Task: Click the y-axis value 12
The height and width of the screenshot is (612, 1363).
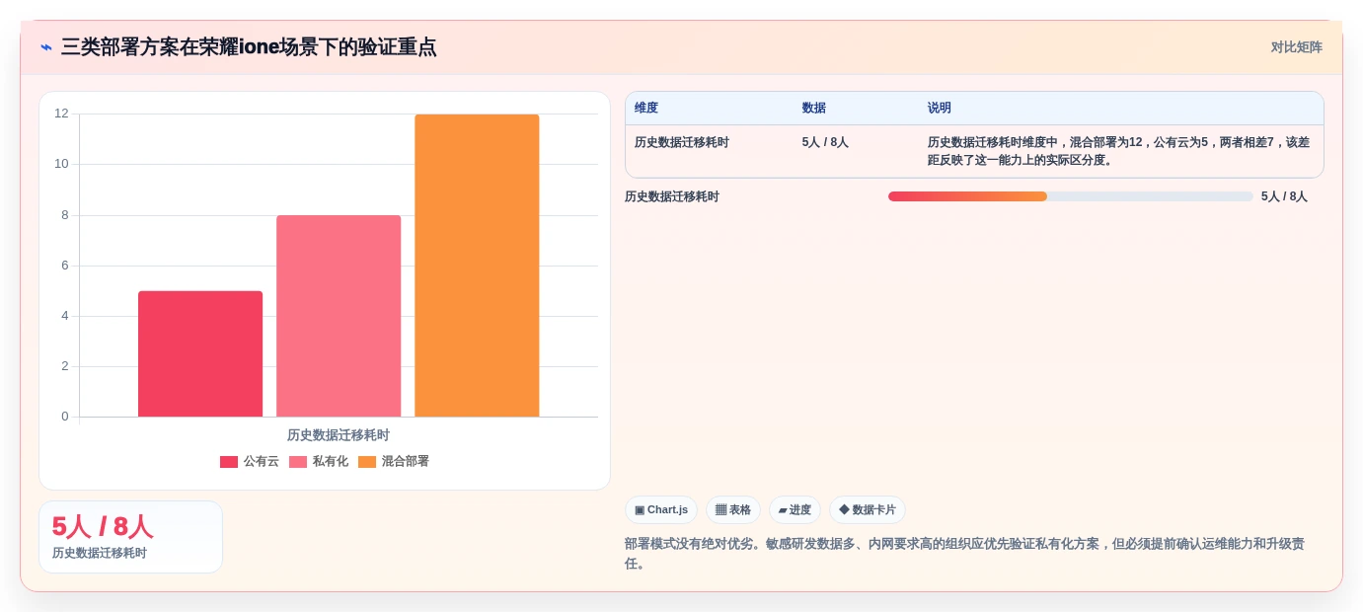Action: pyautogui.click(x=61, y=114)
